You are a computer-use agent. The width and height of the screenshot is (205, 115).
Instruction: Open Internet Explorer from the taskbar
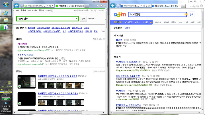pyautogui.click(x=6, y=13)
